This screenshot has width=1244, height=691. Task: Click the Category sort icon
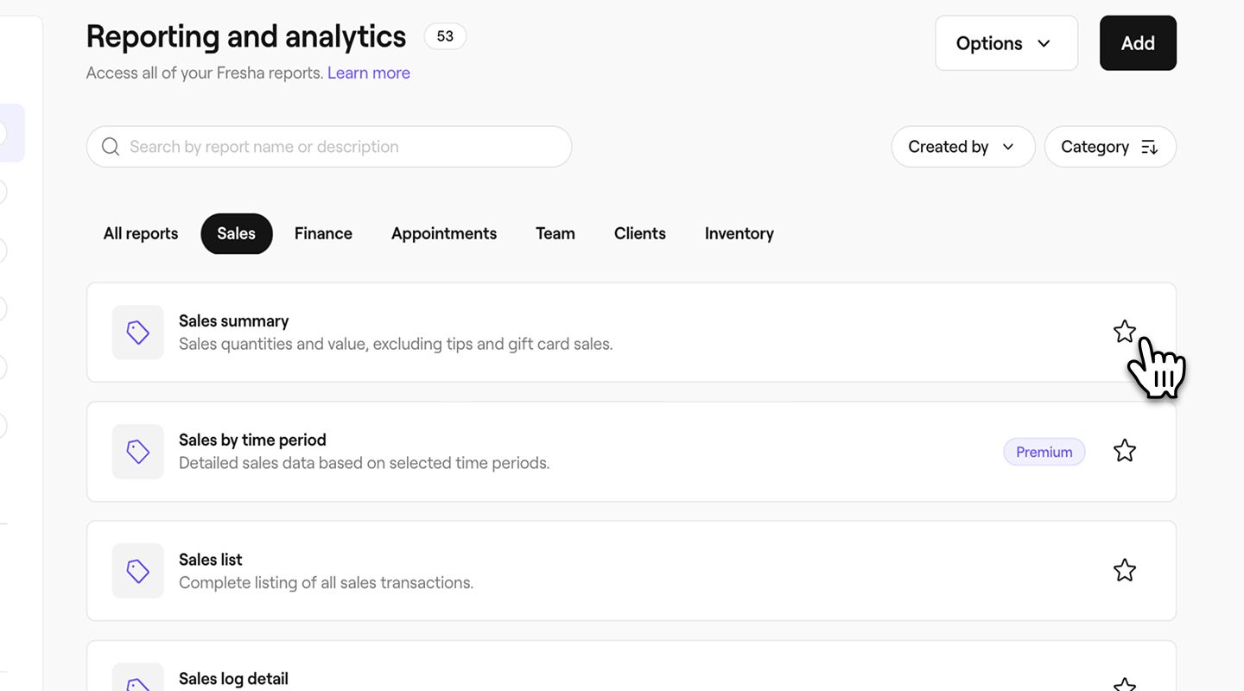click(1149, 147)
